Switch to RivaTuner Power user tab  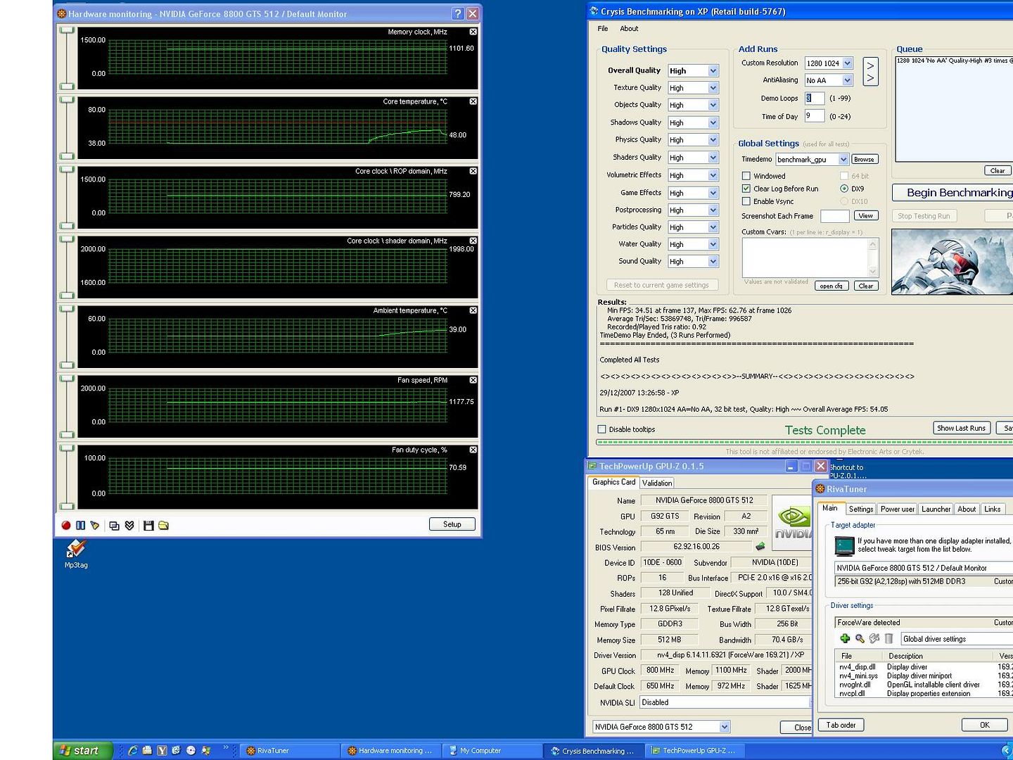[898, 509]
